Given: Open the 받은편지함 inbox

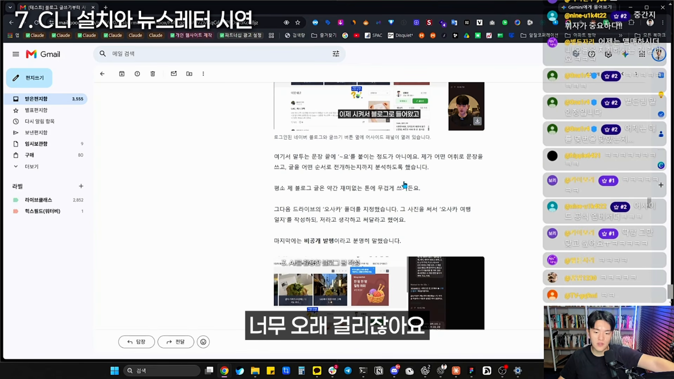Looking at the screenshot, I should 45,99.
